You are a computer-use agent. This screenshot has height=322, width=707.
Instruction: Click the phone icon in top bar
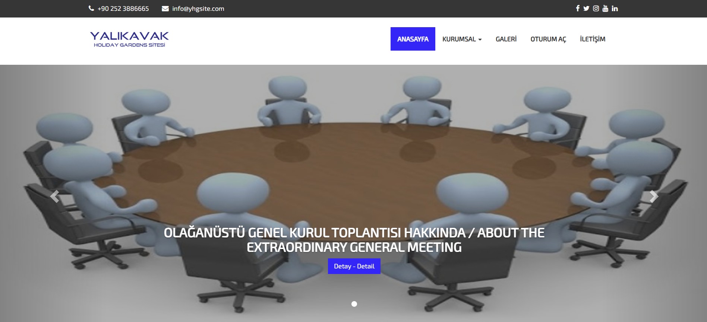click(x=91, y=8)
